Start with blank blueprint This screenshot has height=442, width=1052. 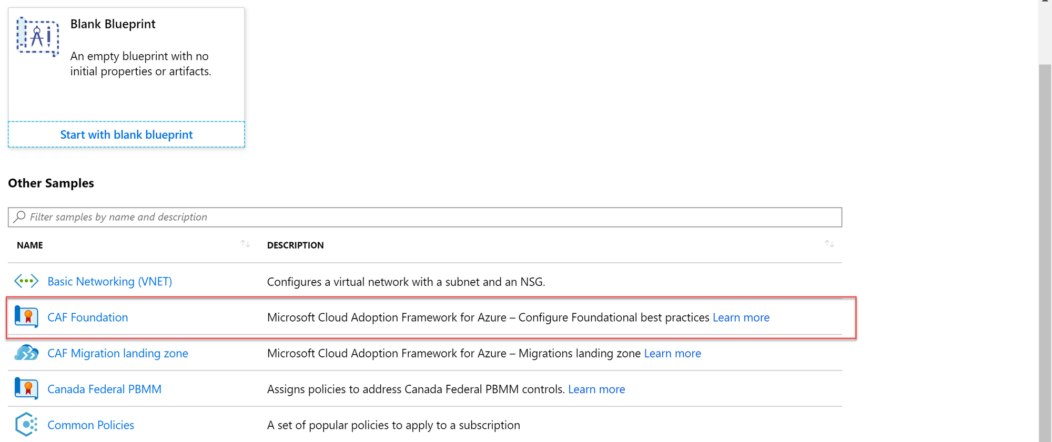click(x=126, y=135)
